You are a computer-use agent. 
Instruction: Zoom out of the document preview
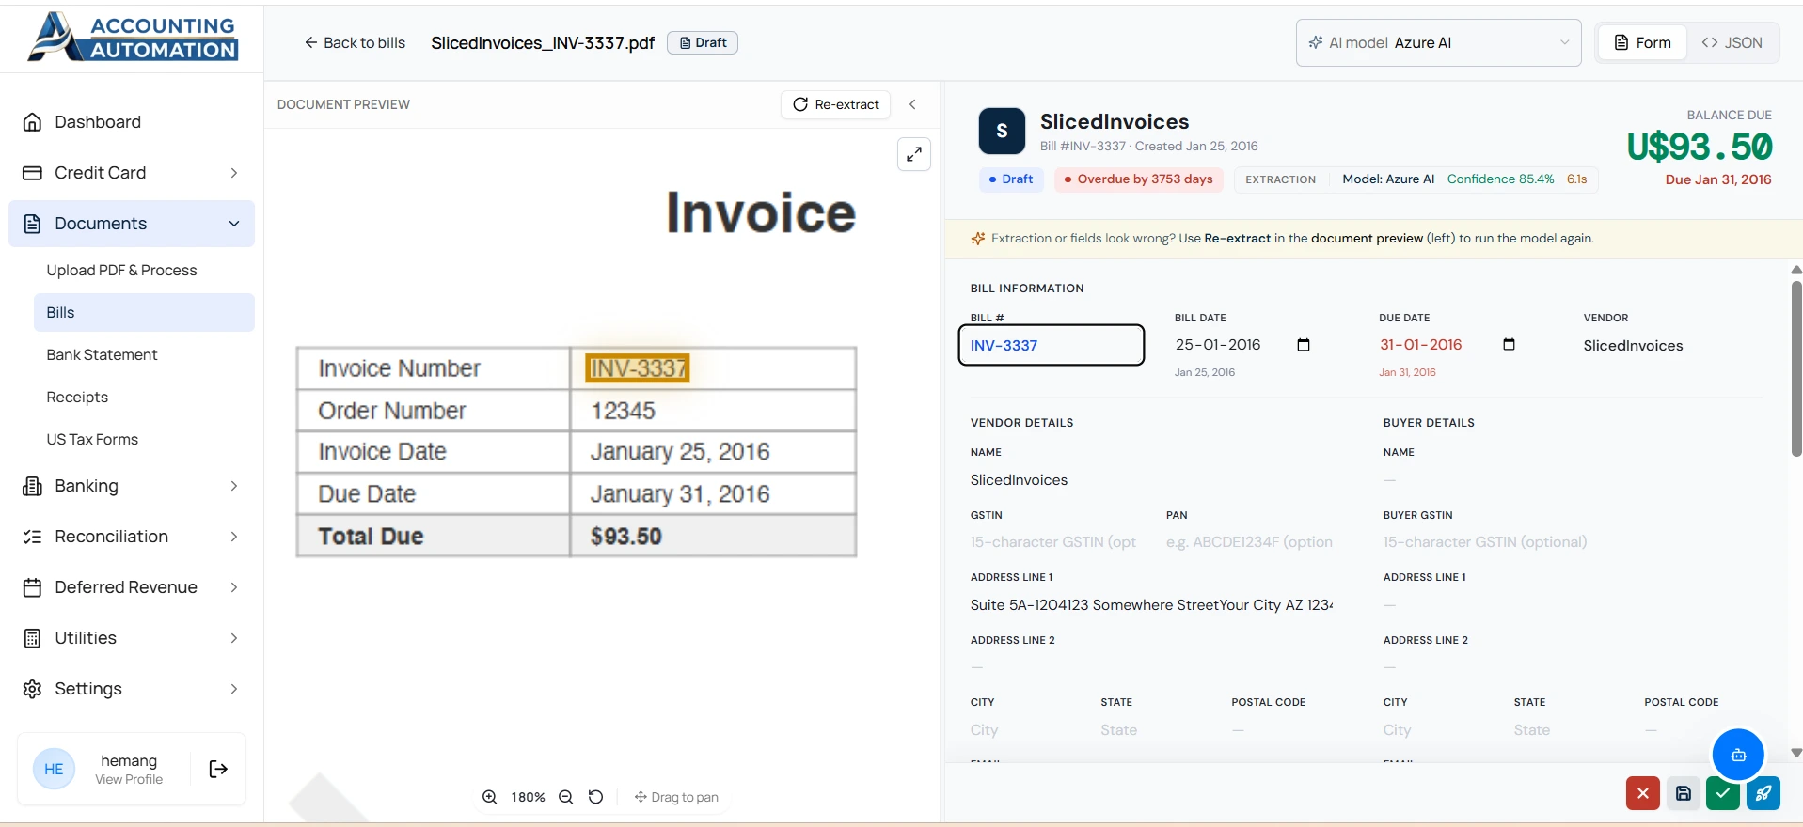[x=565, y=797]
